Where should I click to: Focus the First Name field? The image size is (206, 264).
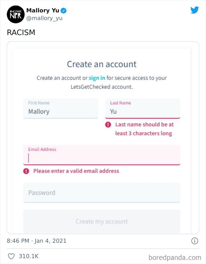pyautogui.click(x=61, y=109)
